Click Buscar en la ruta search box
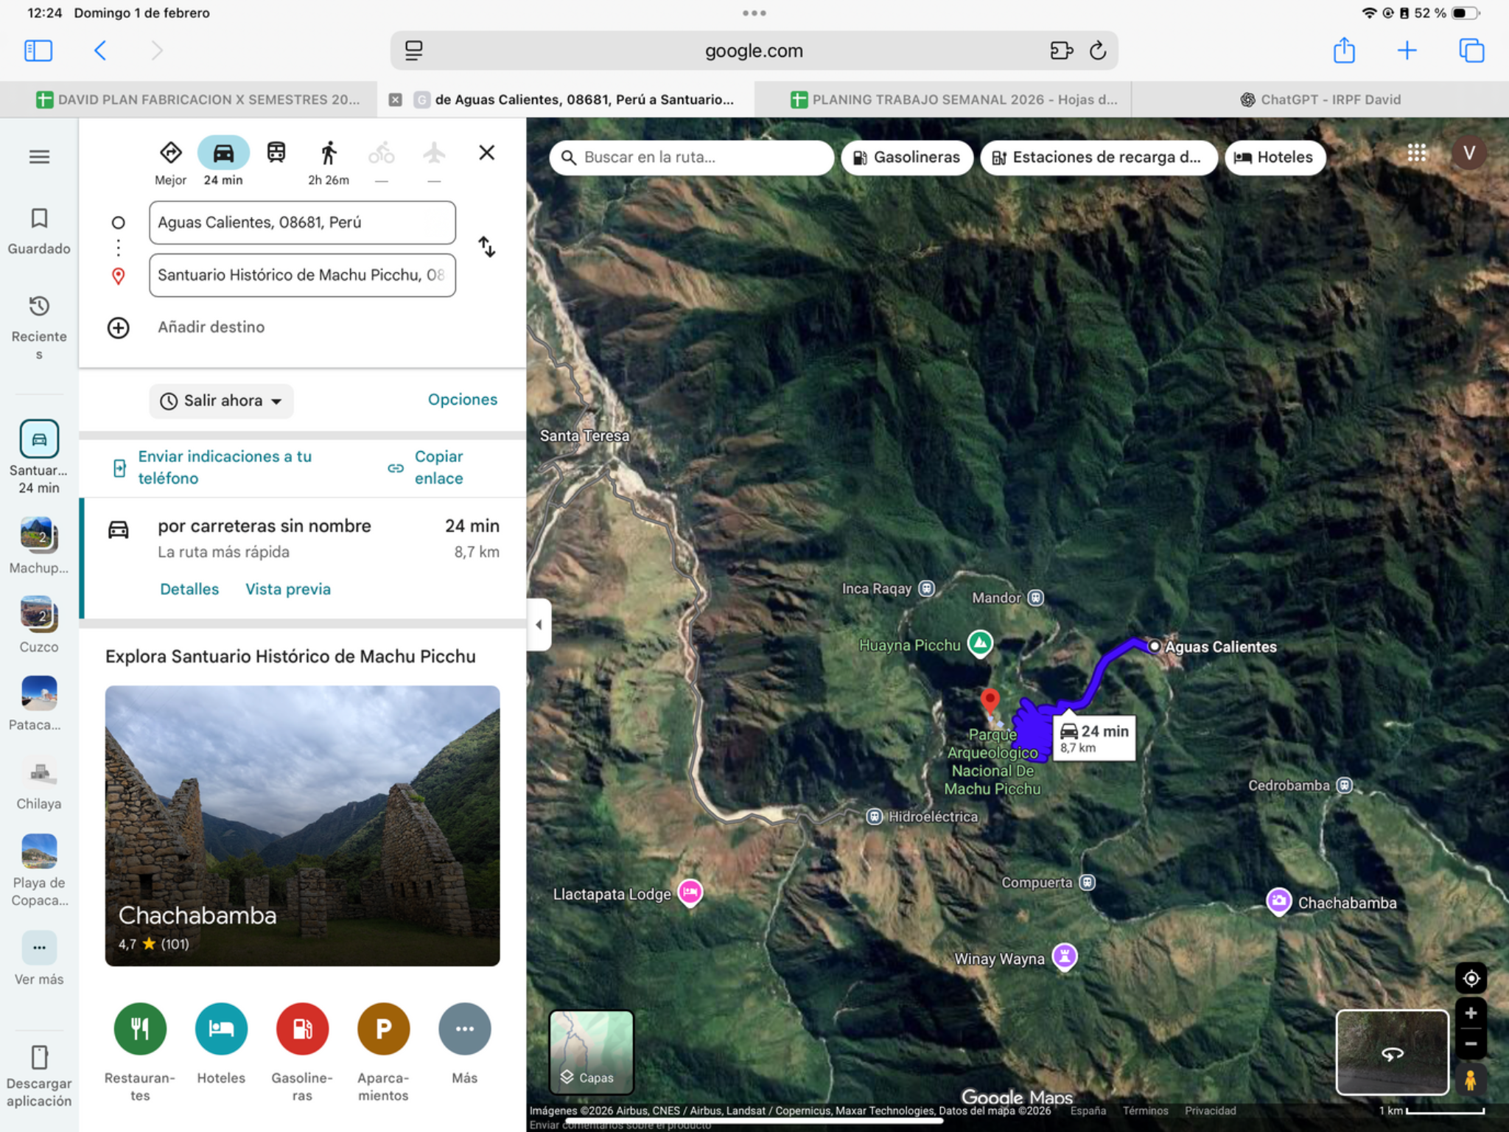The width and height of the screenshot is (1509, 1132). (691, 157)
